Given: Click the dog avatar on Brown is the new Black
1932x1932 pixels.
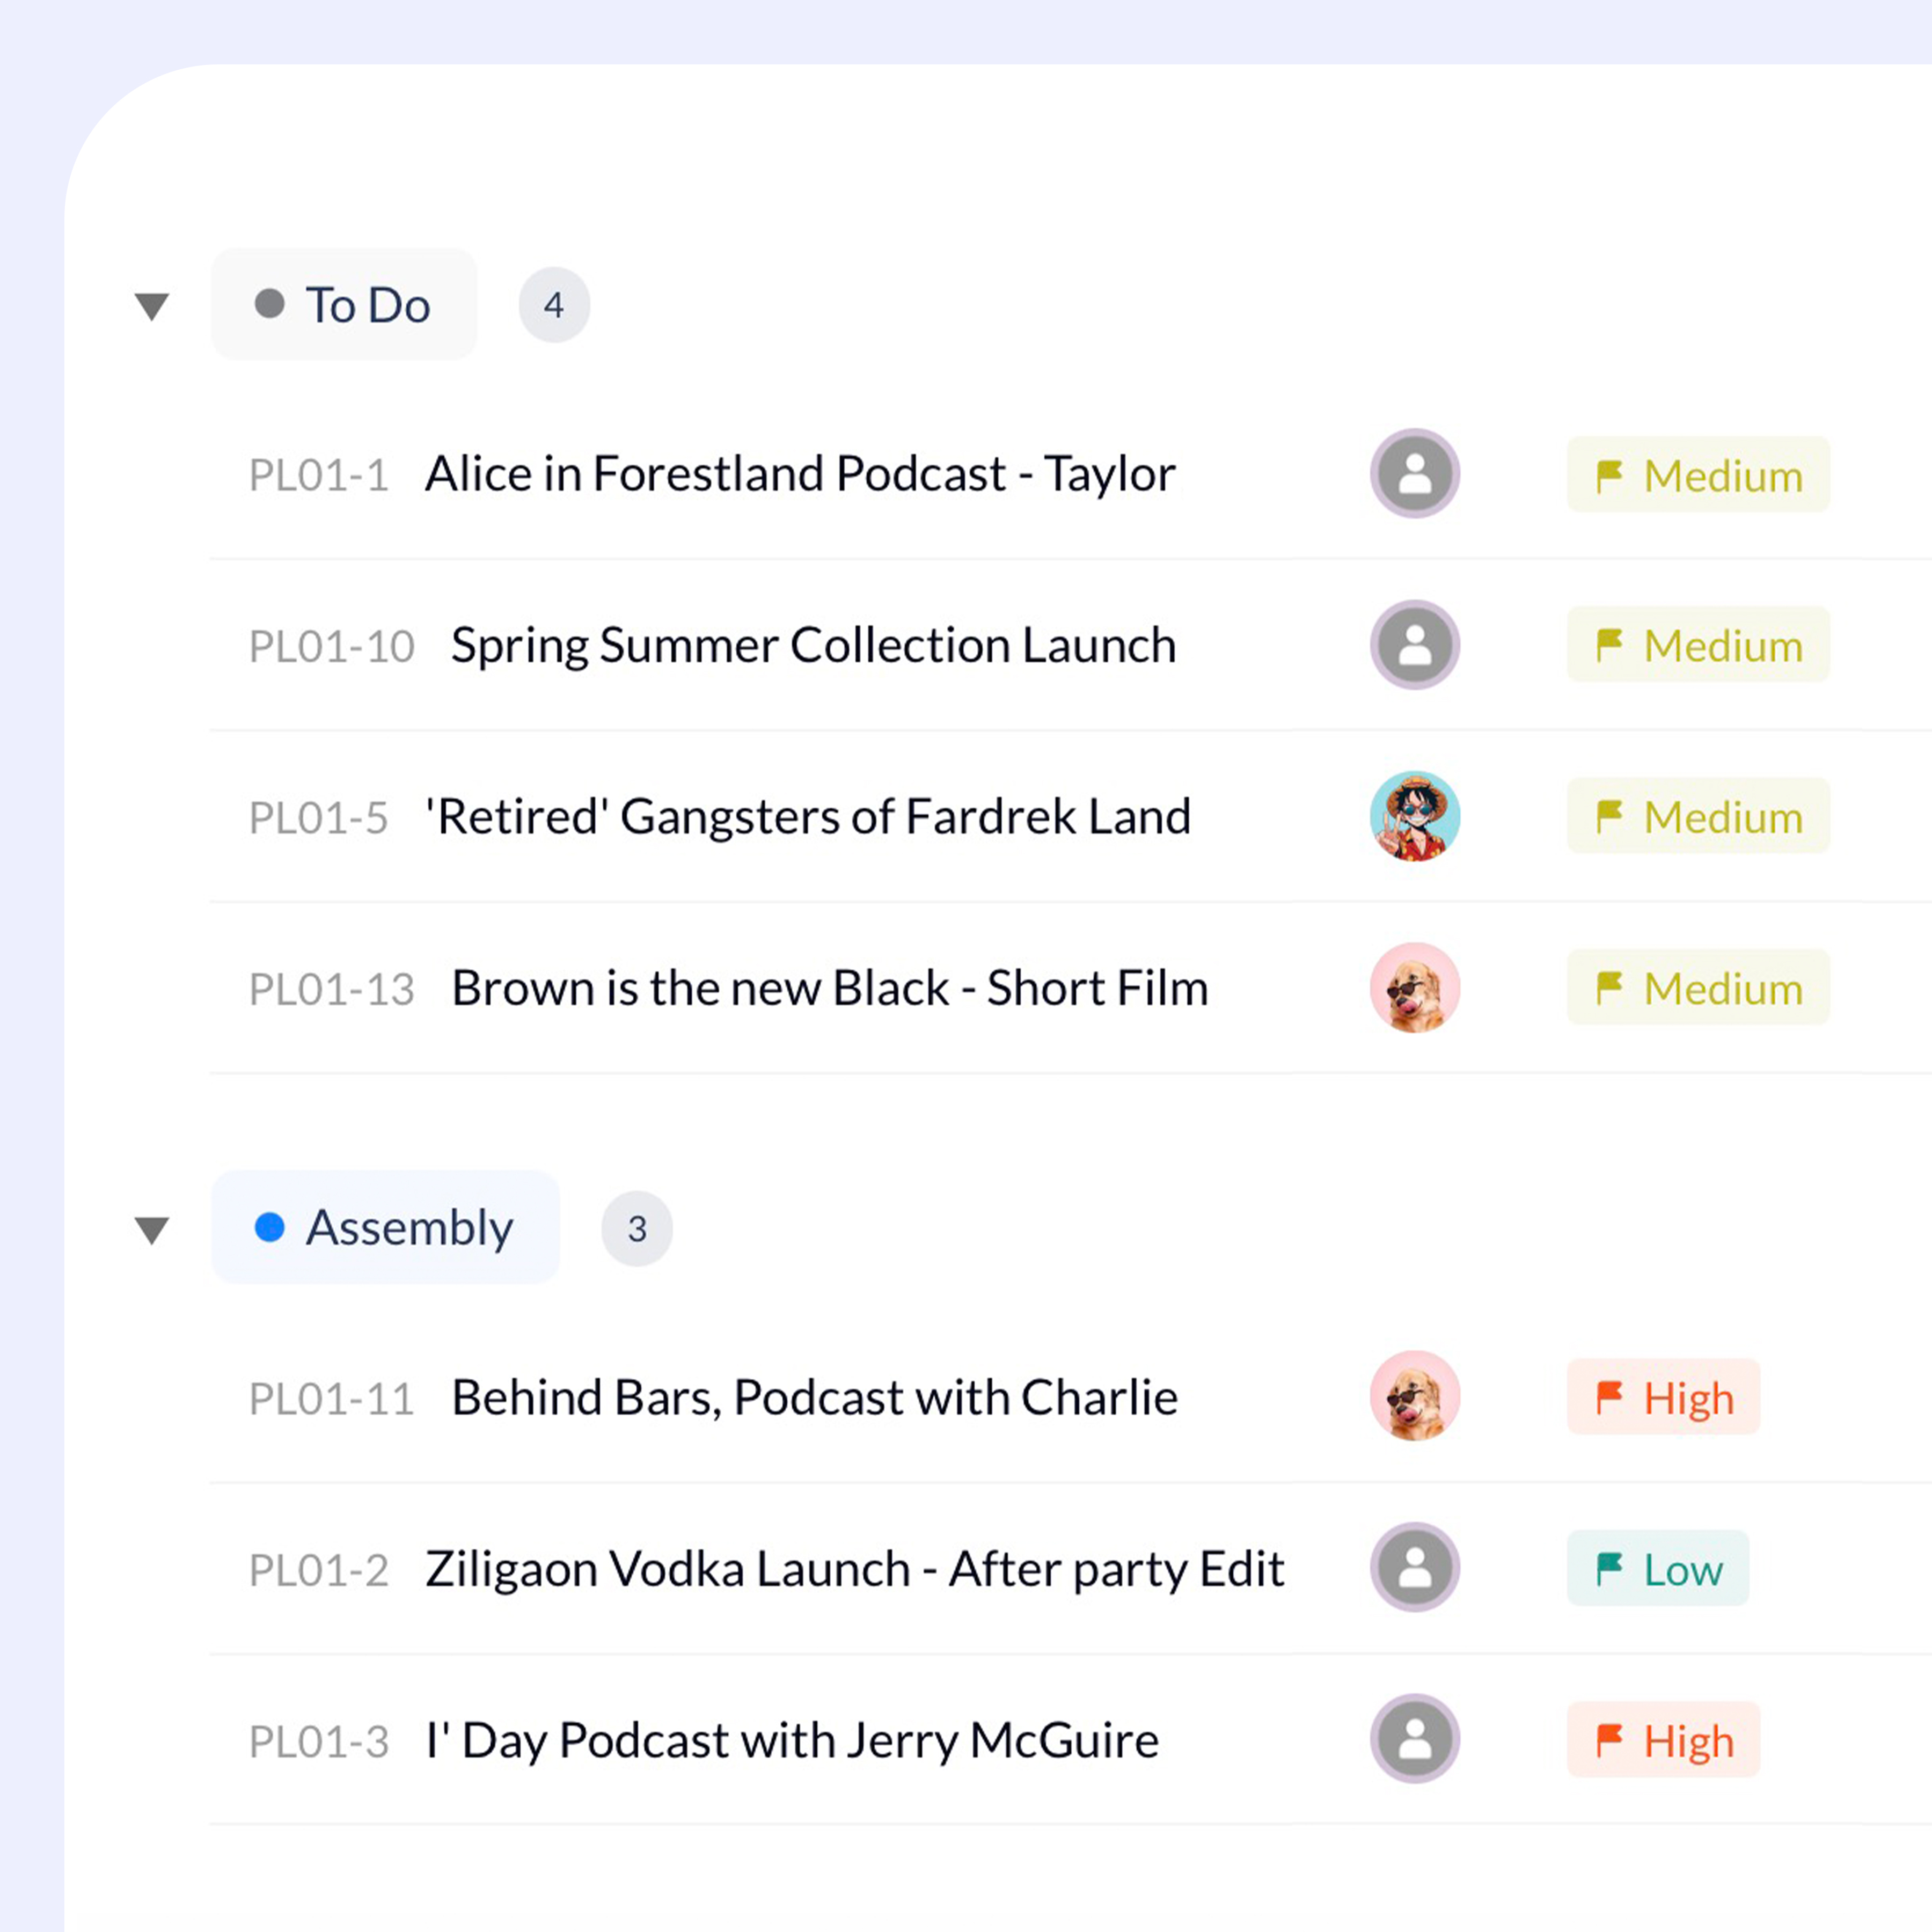Looking at the screenshot, I should click(1415, 988).
